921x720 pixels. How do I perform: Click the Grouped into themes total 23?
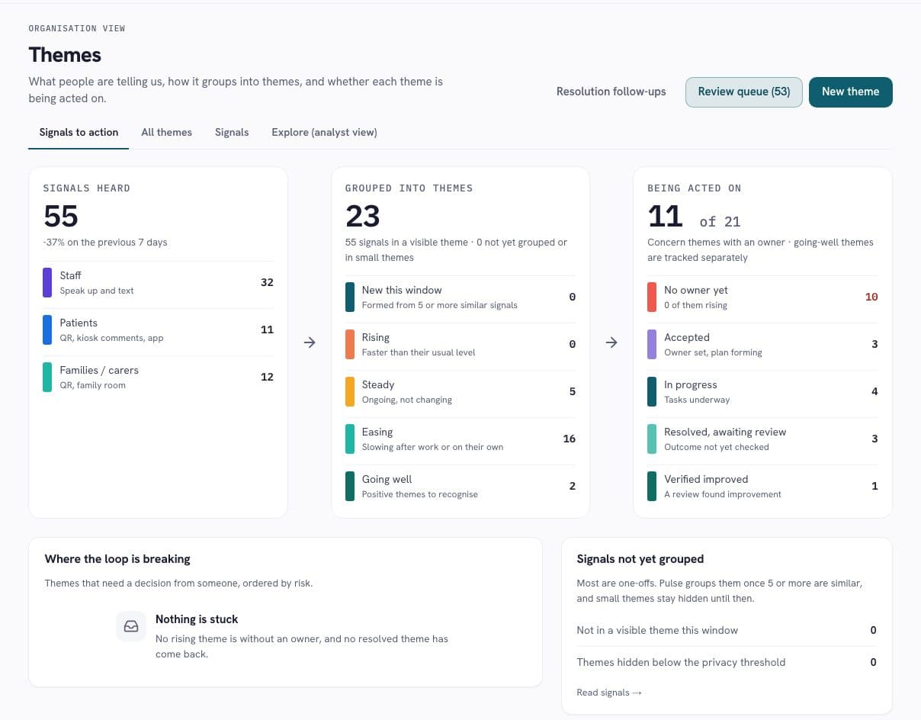pyautogui.click(x=363, y=217)
